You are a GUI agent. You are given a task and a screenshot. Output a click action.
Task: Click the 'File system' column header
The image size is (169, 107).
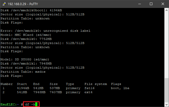point(96,84)
